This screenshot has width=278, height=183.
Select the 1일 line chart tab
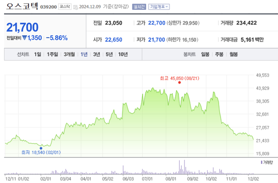(38, 54)
